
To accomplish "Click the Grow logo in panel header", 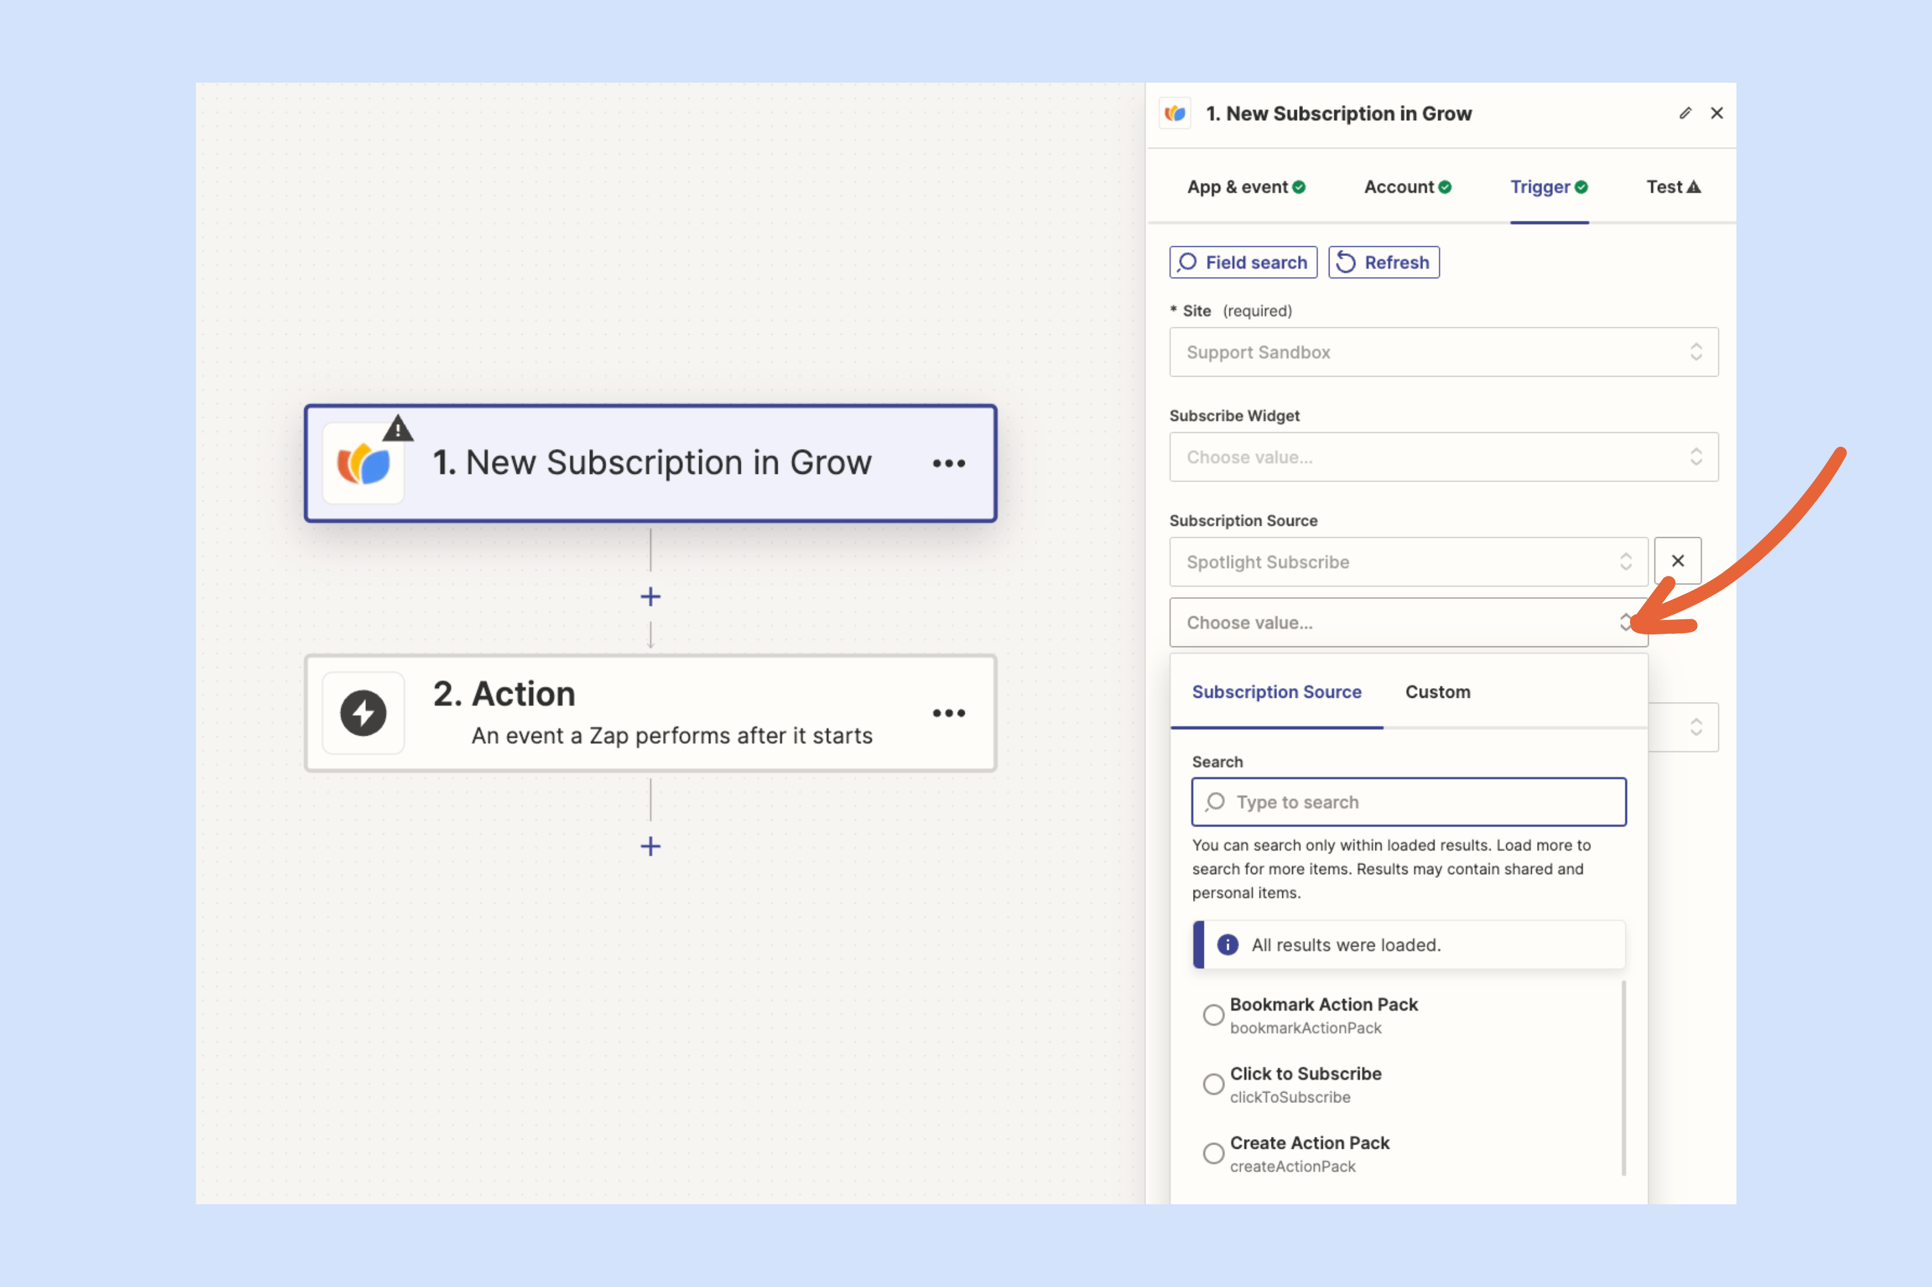I will [x=1176, y=113].
